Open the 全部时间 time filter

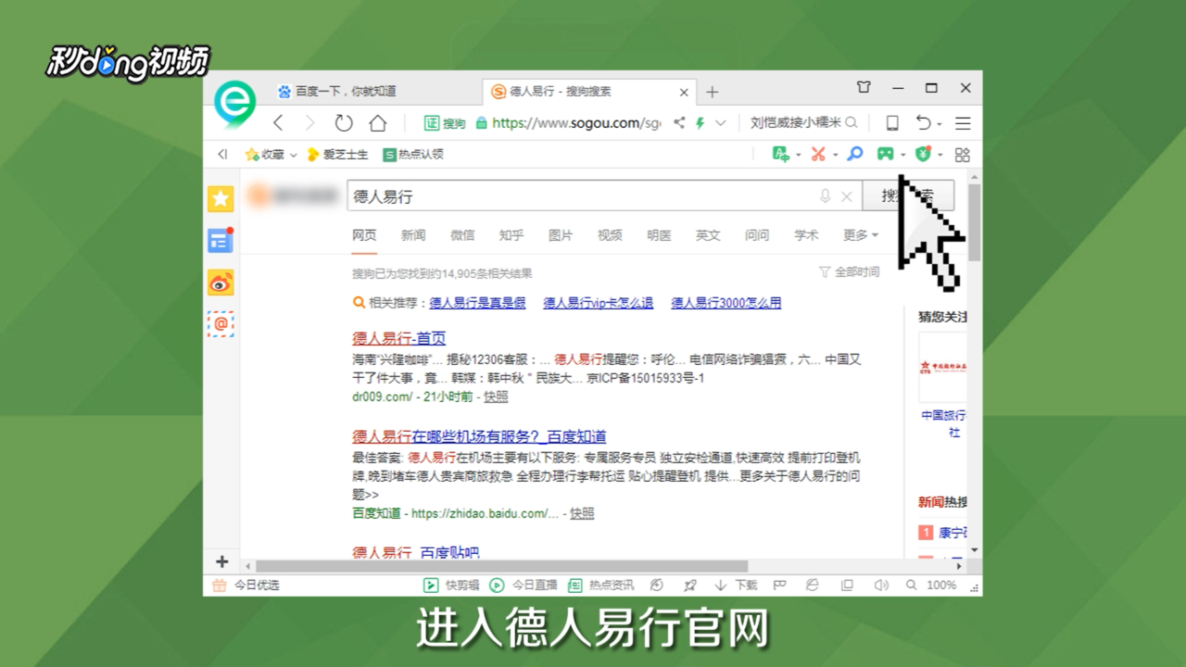(x=850, y=272)
